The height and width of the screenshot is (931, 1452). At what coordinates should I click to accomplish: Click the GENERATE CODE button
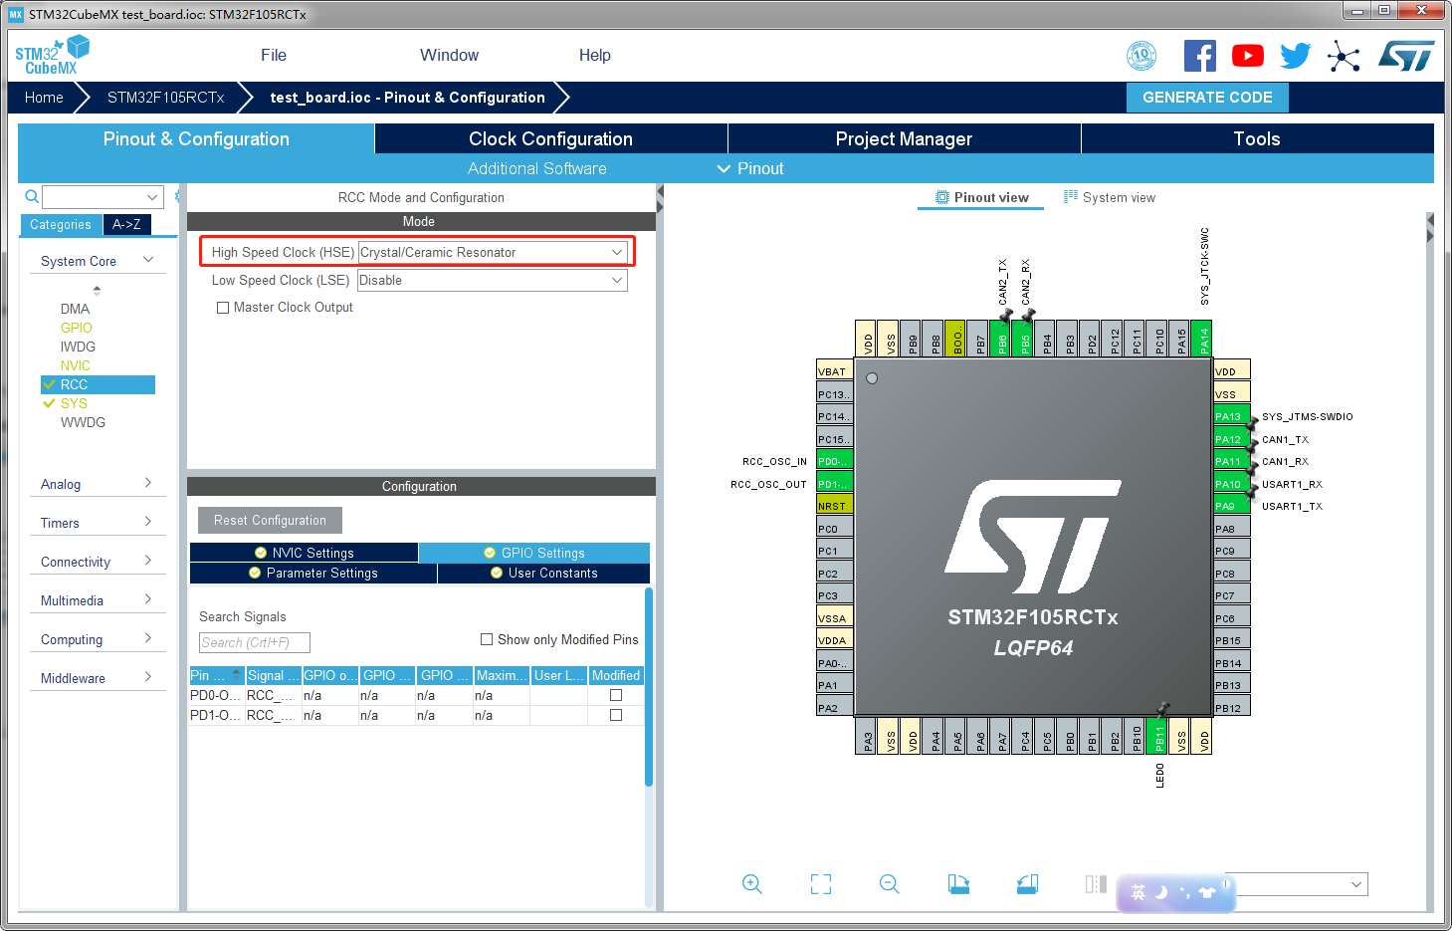pos(1207,97)
